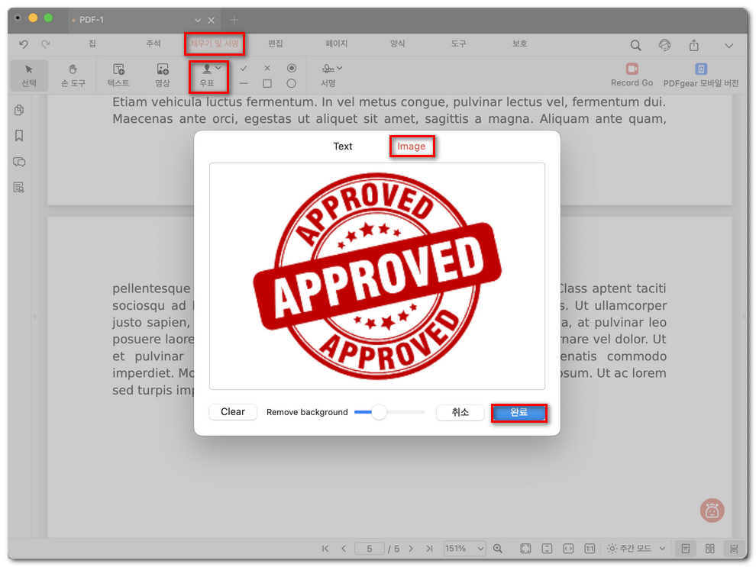Jump to the last page
Screen dimensions: 756x567
(429, 549)
